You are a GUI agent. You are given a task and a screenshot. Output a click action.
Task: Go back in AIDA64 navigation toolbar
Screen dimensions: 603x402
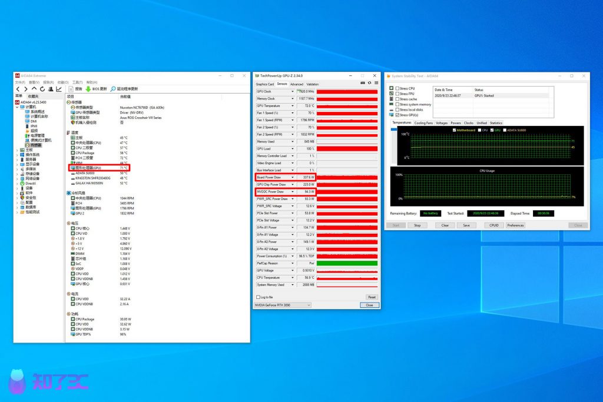click(18, 89)
